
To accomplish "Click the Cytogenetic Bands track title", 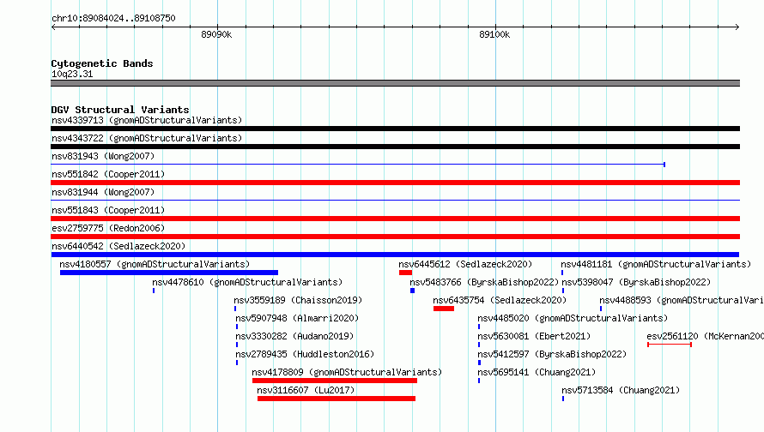I will point(102,63).
